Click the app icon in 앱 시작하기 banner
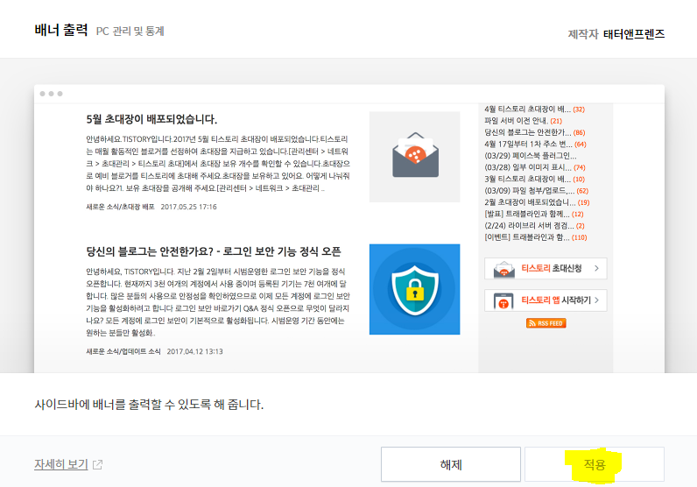Image resolution: width=697 pixels, height=487 pixels. (503, 301)
